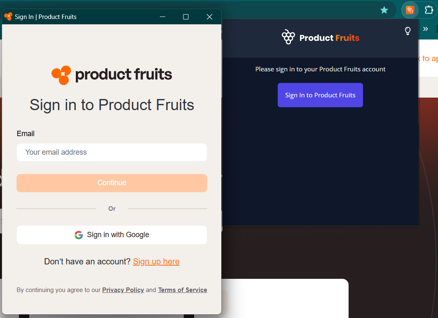Click the Product Fruits favicon in title bar

click(8, 16)
